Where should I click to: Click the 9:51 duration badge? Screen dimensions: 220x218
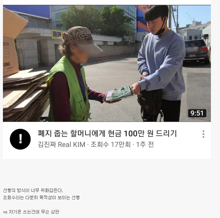[x=197, y=113]
